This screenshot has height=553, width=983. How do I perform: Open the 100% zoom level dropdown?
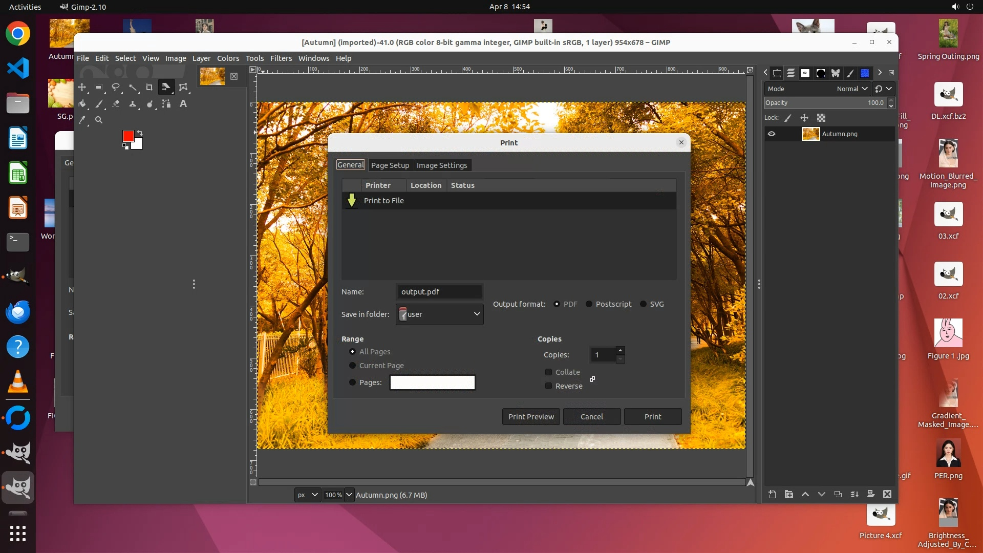pos(349,495)
